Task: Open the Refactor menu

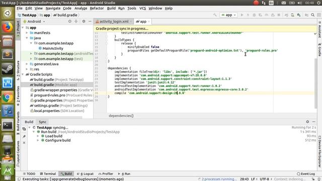Action: pyautogui.click(x=97, y=9)
